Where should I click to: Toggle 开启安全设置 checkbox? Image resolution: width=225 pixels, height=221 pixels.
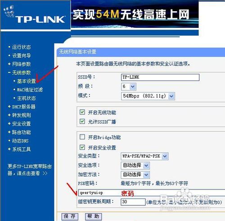click(x=82, y=147)
